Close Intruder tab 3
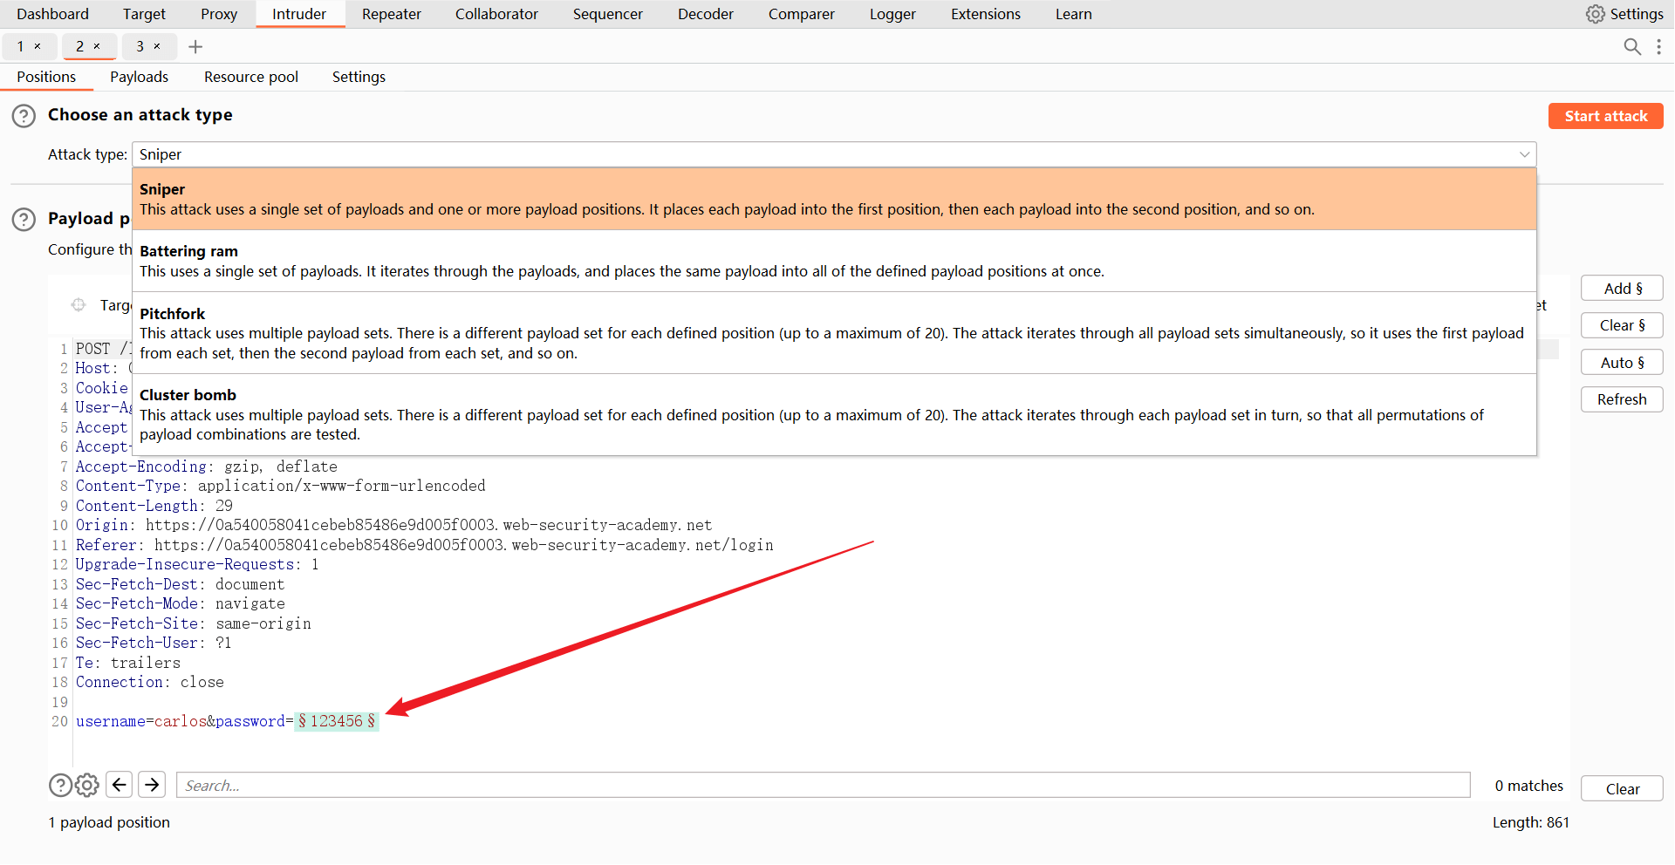The image size is (1675, 865). tap(157, 46)
